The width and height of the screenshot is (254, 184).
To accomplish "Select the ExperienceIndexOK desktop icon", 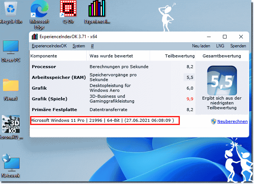I will (97, 12).
